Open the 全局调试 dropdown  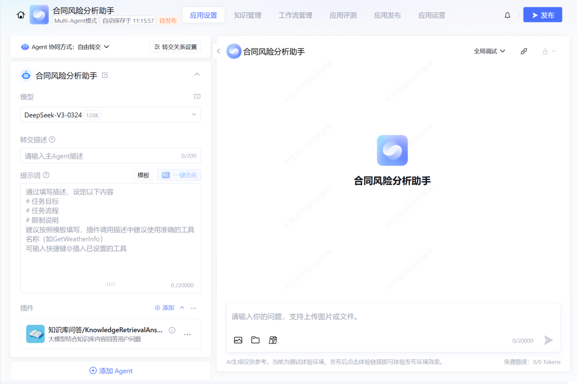point(489,51)
